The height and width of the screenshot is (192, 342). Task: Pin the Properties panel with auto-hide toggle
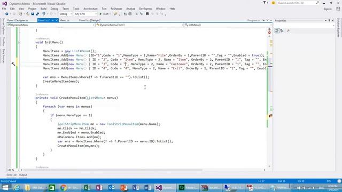329,20
